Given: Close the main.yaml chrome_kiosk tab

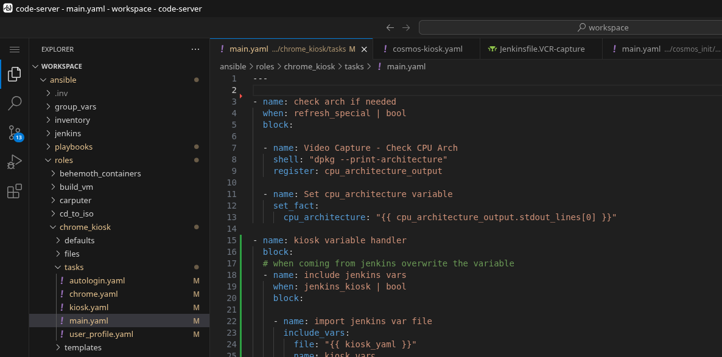Looking at the screenshot, I should click(364, 49).
